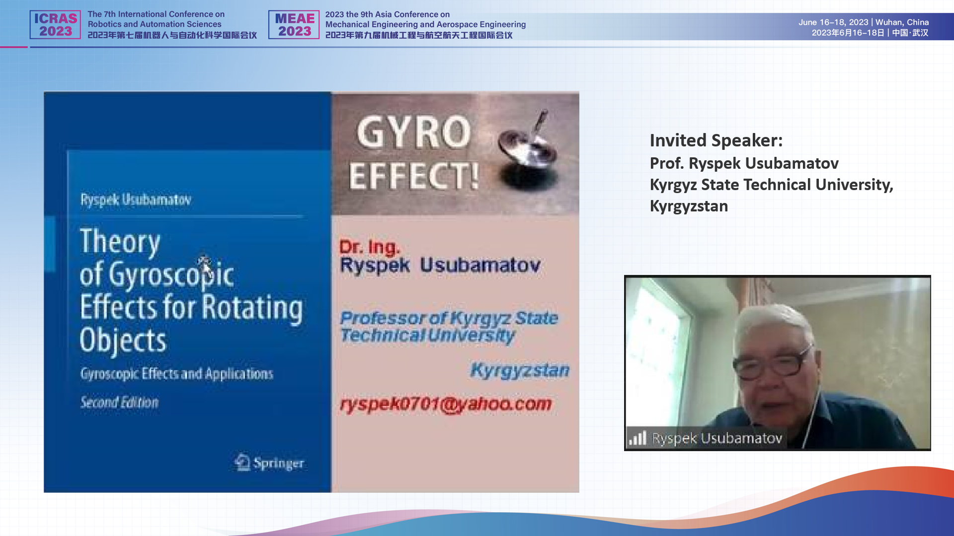
Task: Click the signal strength bars icon
Action: coord(637,438)
